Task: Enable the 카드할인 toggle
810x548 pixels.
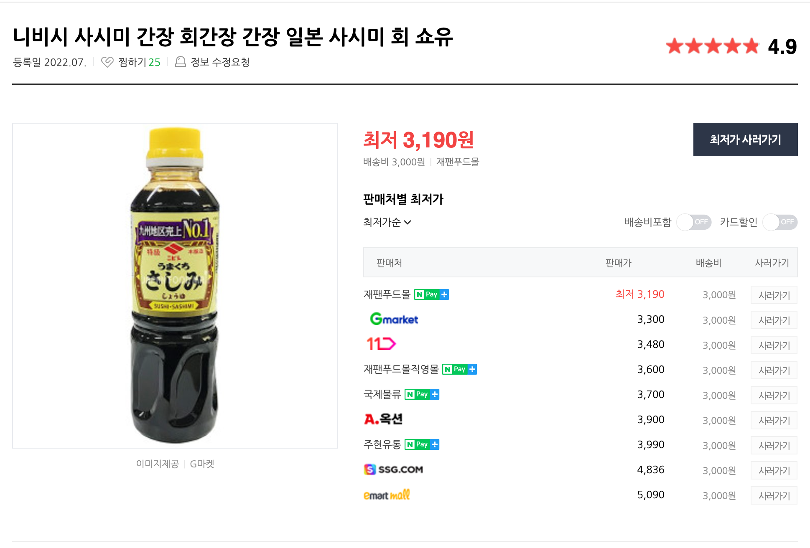Action: tap(780, 222)
